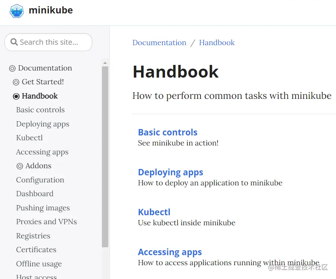Image resolution: width=336 pixels, height=279 pixels.
Task: Click the Handbook page title
Action: coord(175,72)
